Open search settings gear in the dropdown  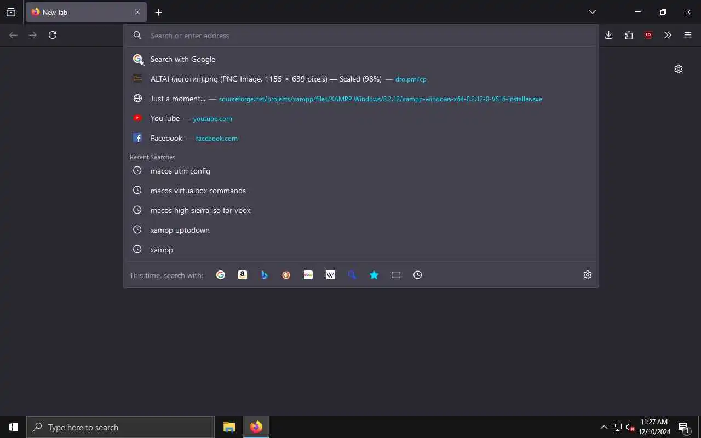click(588, 275)
